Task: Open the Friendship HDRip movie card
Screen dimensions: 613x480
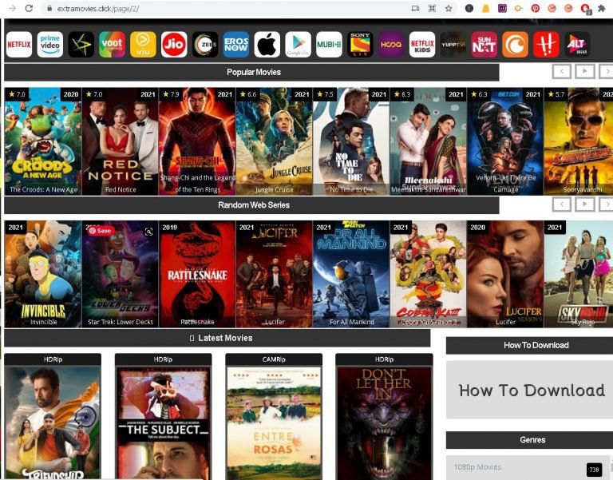Action: pyautogui.click(x=53, y=417)
